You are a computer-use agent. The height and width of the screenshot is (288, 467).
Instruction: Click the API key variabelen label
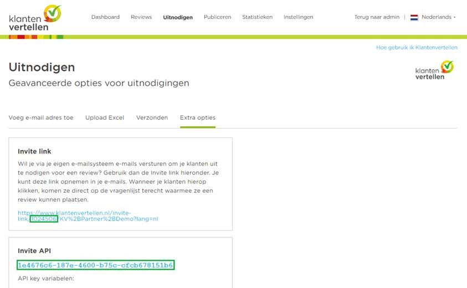tap(46, 279)
